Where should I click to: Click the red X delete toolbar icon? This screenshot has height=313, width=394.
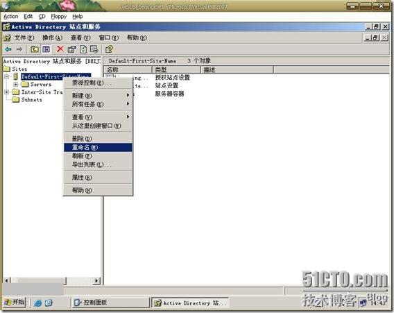point(60,49)
